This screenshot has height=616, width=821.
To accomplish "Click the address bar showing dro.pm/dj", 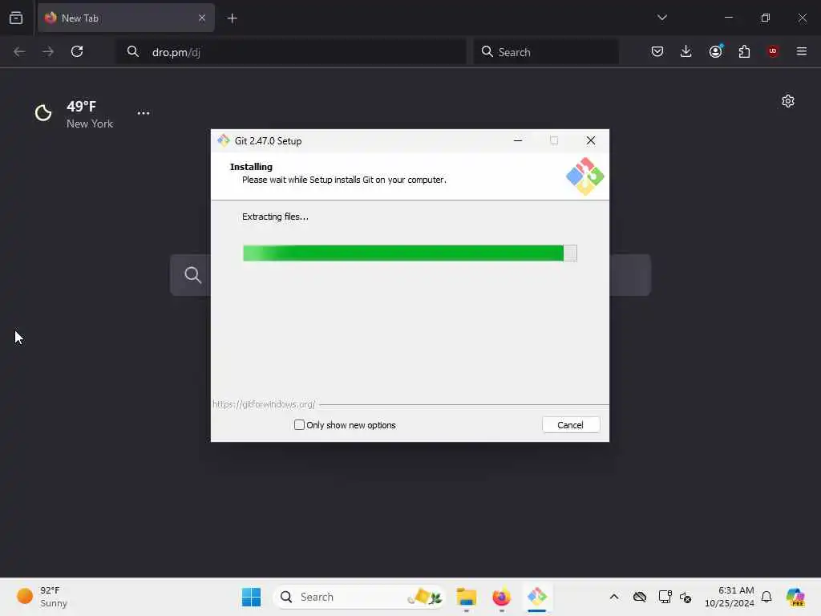I will pyautogui.click(x=291, y=52).
